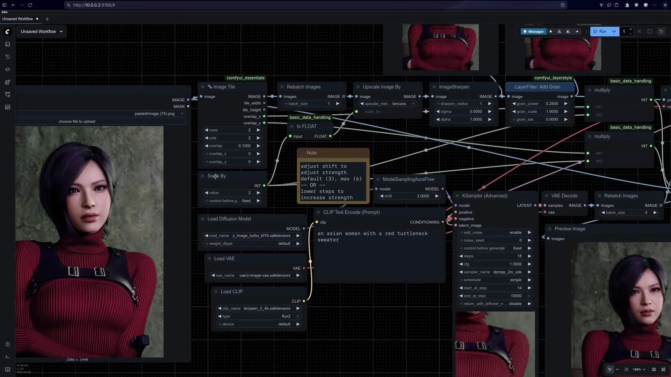671x377 pixels.
Task: Toggle the console terminal icon in sidebar
Action: [x=7, y=357]
